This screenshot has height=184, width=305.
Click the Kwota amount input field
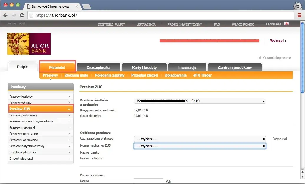pyautogui.click(x=148, y=181)
